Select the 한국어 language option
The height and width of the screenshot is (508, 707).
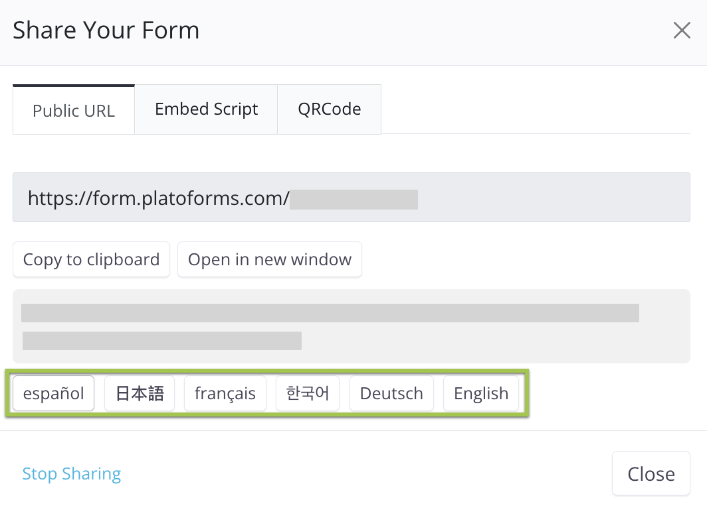point(307,393)
